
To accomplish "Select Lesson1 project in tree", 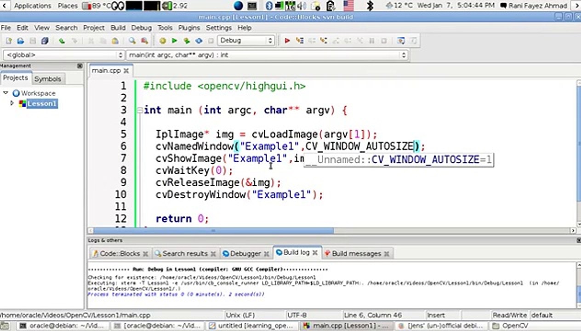I will [41, 103].
